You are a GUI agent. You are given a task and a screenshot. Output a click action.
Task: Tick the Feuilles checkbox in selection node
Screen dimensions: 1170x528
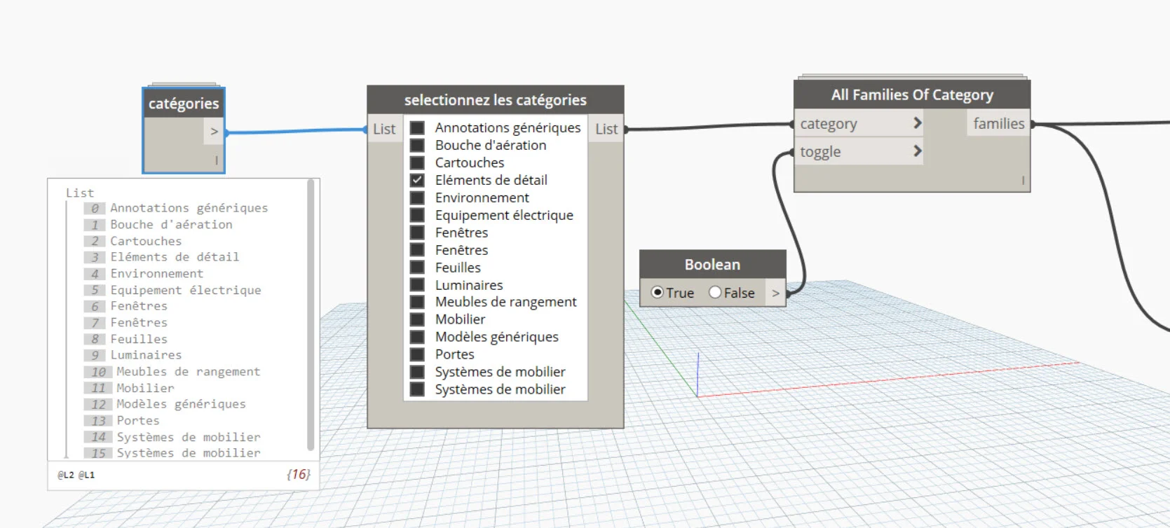pyautogui.click(x=417, y=268)
